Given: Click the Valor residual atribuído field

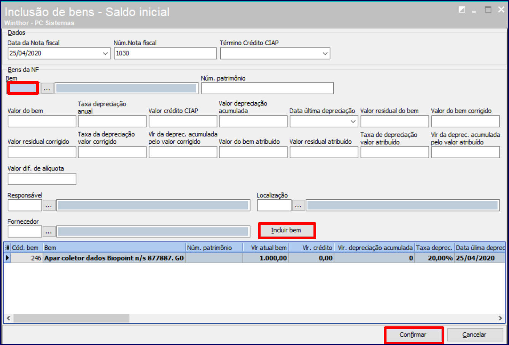Looking at the screenshot, I should coord(324,152).
